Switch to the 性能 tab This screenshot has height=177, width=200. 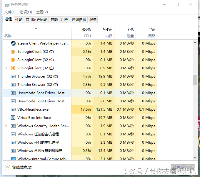[x=19, y=20]
